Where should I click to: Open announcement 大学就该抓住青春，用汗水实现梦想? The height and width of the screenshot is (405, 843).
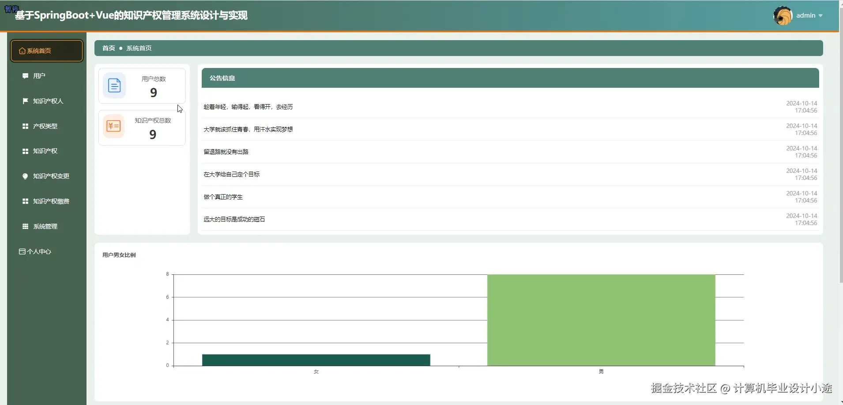(x=248, y=129)
